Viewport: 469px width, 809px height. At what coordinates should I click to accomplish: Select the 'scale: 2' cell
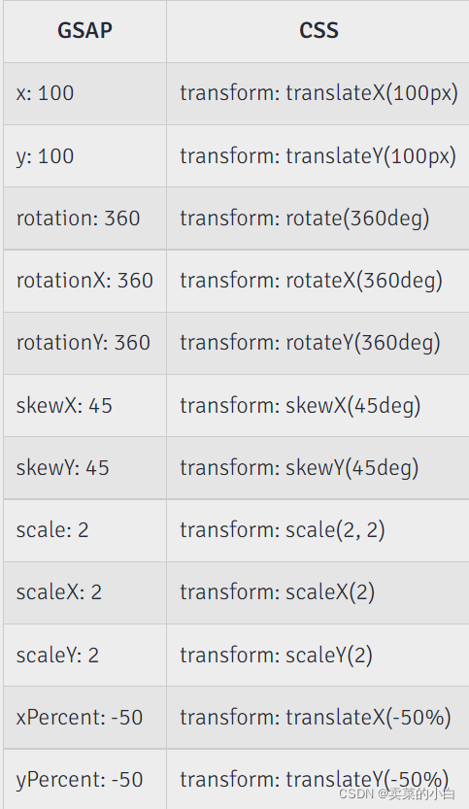point(84,530)
